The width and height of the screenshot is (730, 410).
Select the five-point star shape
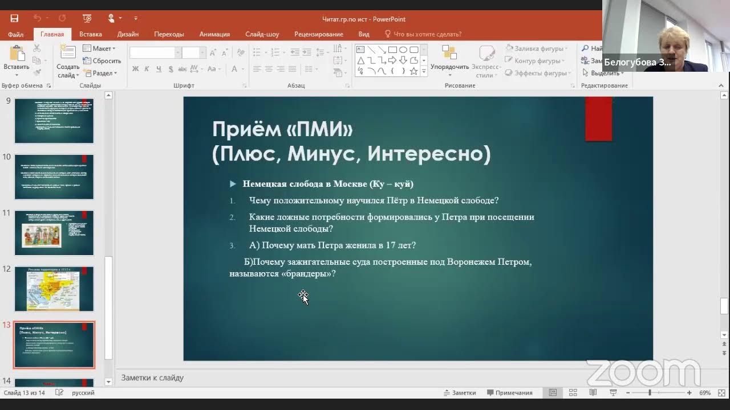pos(414,71)
